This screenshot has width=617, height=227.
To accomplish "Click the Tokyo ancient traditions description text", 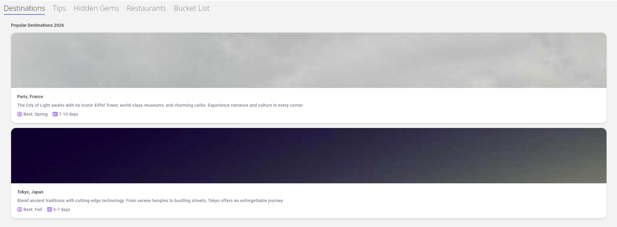I will coord(150,201).
